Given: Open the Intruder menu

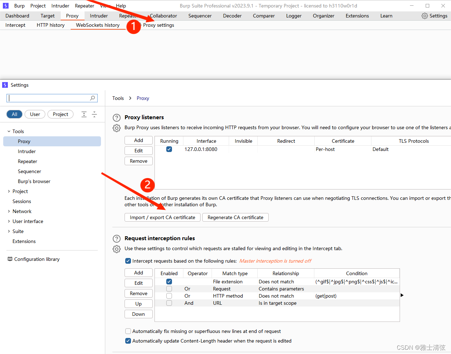Looking at the screenshot, I should [x=60, y=6].
